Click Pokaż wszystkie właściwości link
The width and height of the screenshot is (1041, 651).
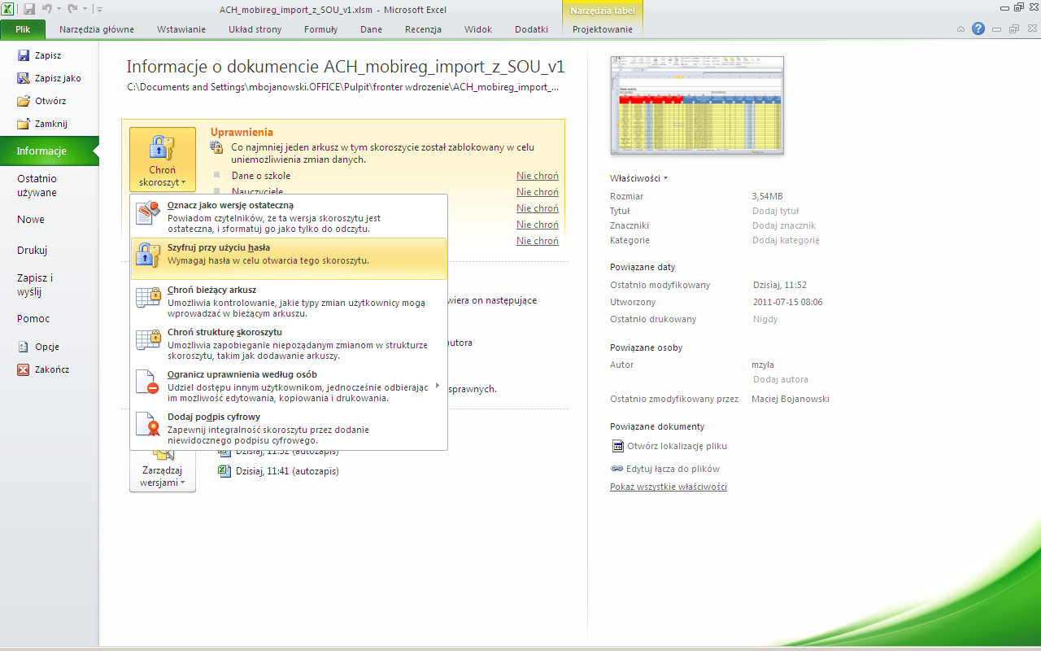coord(669,487)
